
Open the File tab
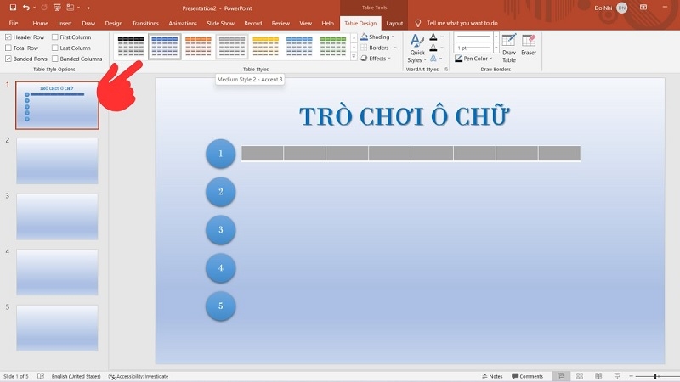tap(14, 23)
